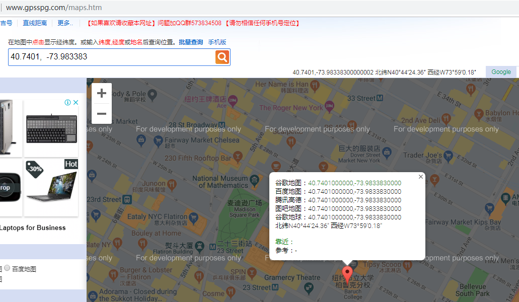Click the National Museum of Mathematics marker

point(255,180)
